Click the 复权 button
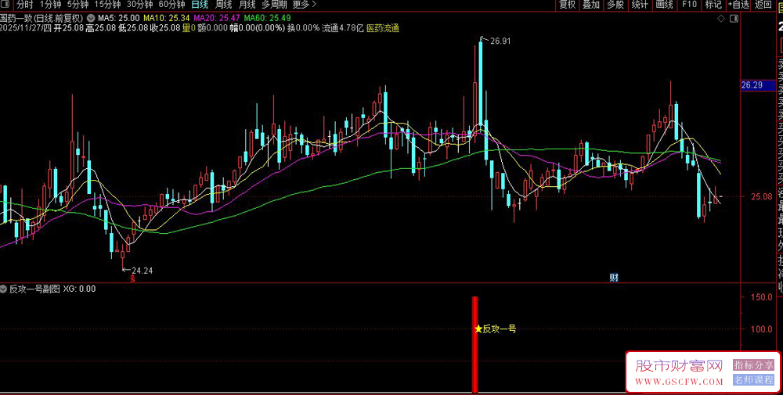 click(x=567, y=5)
